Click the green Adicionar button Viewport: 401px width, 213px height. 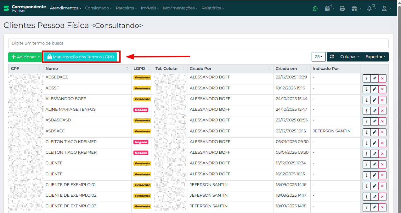[25, 57]
